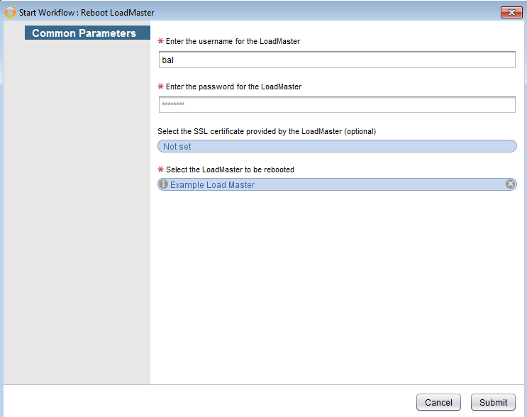
Task: Click info icon beside Example Load Master
Action: (163, 184)
